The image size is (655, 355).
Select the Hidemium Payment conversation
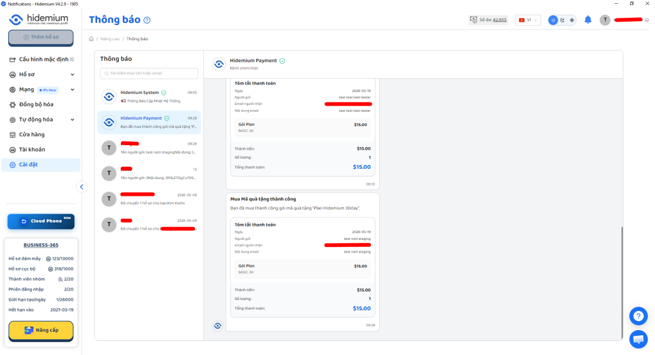pos(149,122)
